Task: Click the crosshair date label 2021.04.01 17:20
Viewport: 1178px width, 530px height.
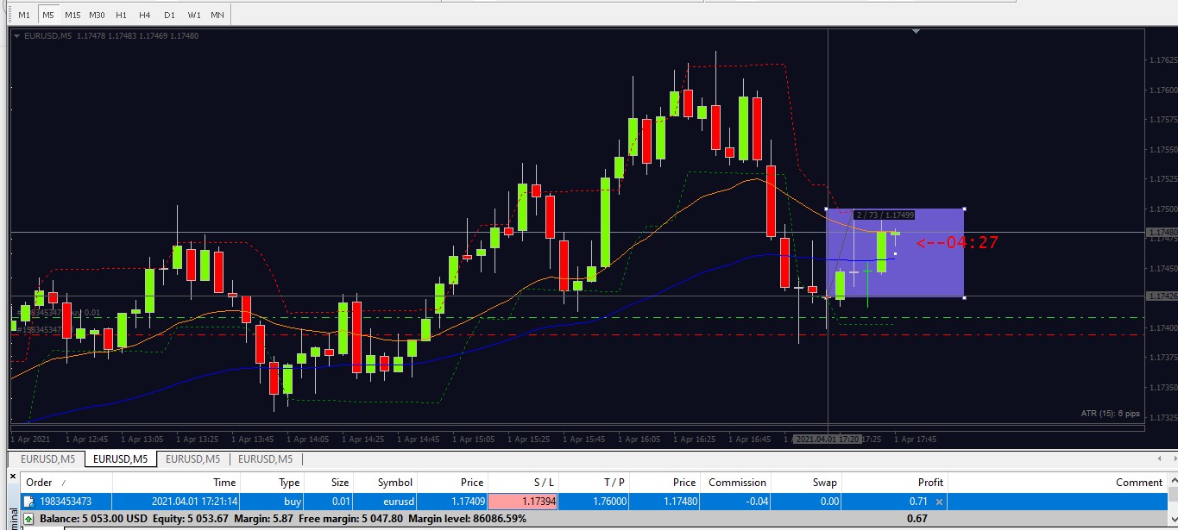Action: pyautogui.click(x=828, y=440)
